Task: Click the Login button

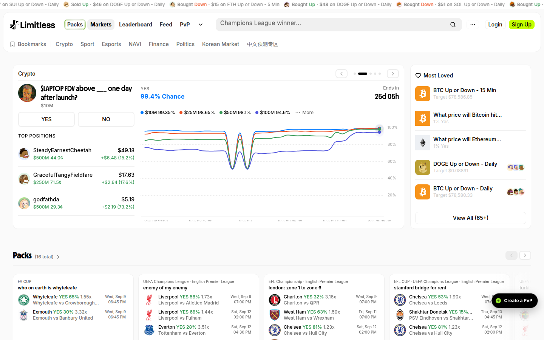Action: tap(495, 25)
